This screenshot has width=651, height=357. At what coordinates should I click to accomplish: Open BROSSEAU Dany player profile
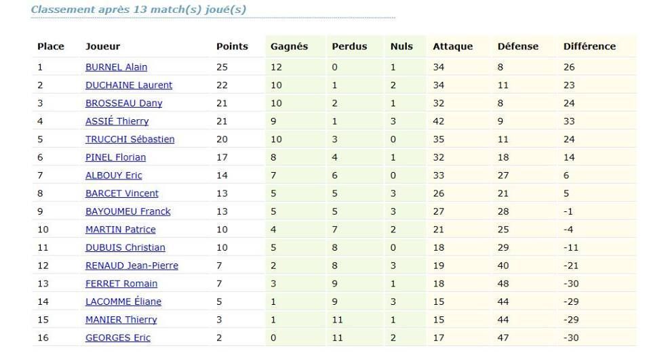click(123, 103)
